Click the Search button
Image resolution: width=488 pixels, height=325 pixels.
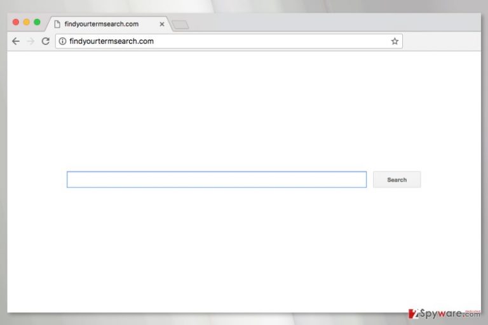click(x=396, y=180)
